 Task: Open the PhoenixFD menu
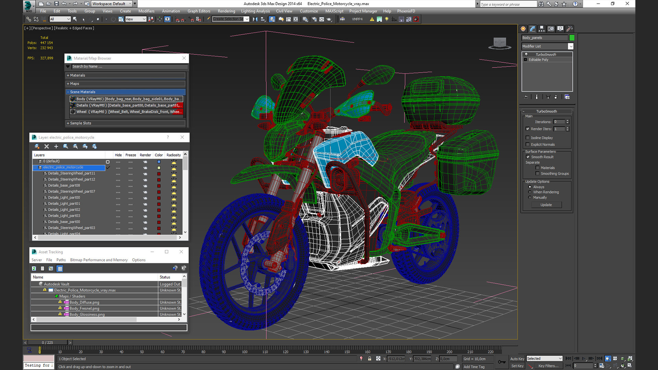point(406,11)
